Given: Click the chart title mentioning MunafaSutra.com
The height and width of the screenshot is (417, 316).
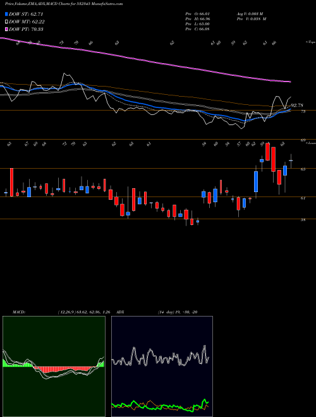Looking at the screenshot, I should tap(64, 4).
